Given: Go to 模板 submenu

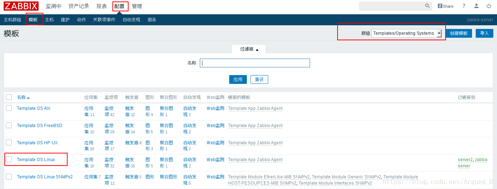Looking at the screenshot, I should [x=33, y=20].
